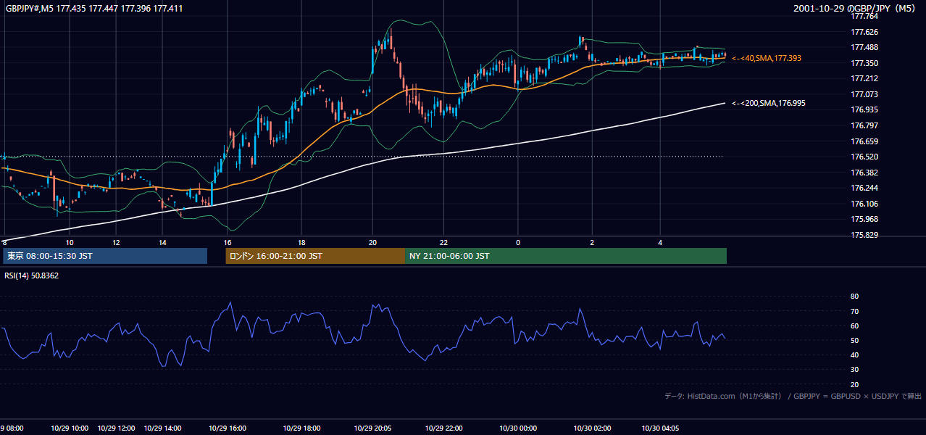Click the RSI(14) 50.8362 indicator label
This screenshot has height=435, width=926.
tap(32, 275)
